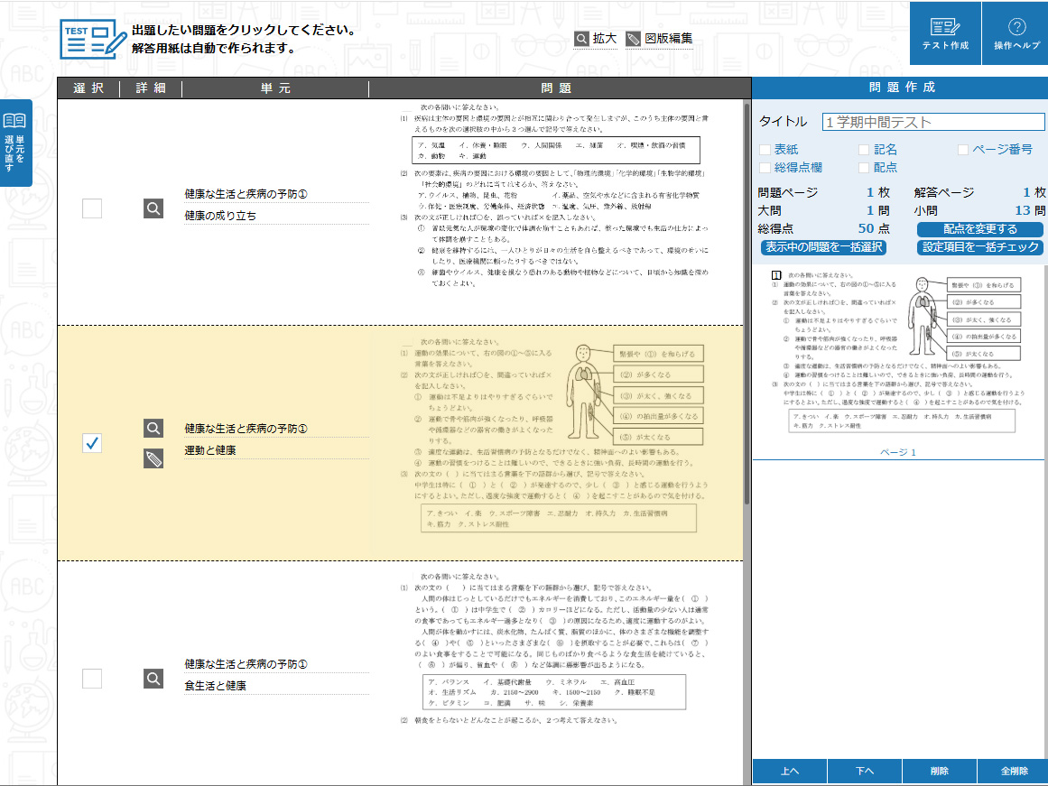Open 操作ヘルプ help icon
This screenshot has height=786, width=1048.
[x=1016, y=32]
